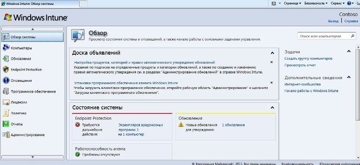This screenshot has width=360, height=165.
Task: Open a new browser tab
Action: point(84,4)
